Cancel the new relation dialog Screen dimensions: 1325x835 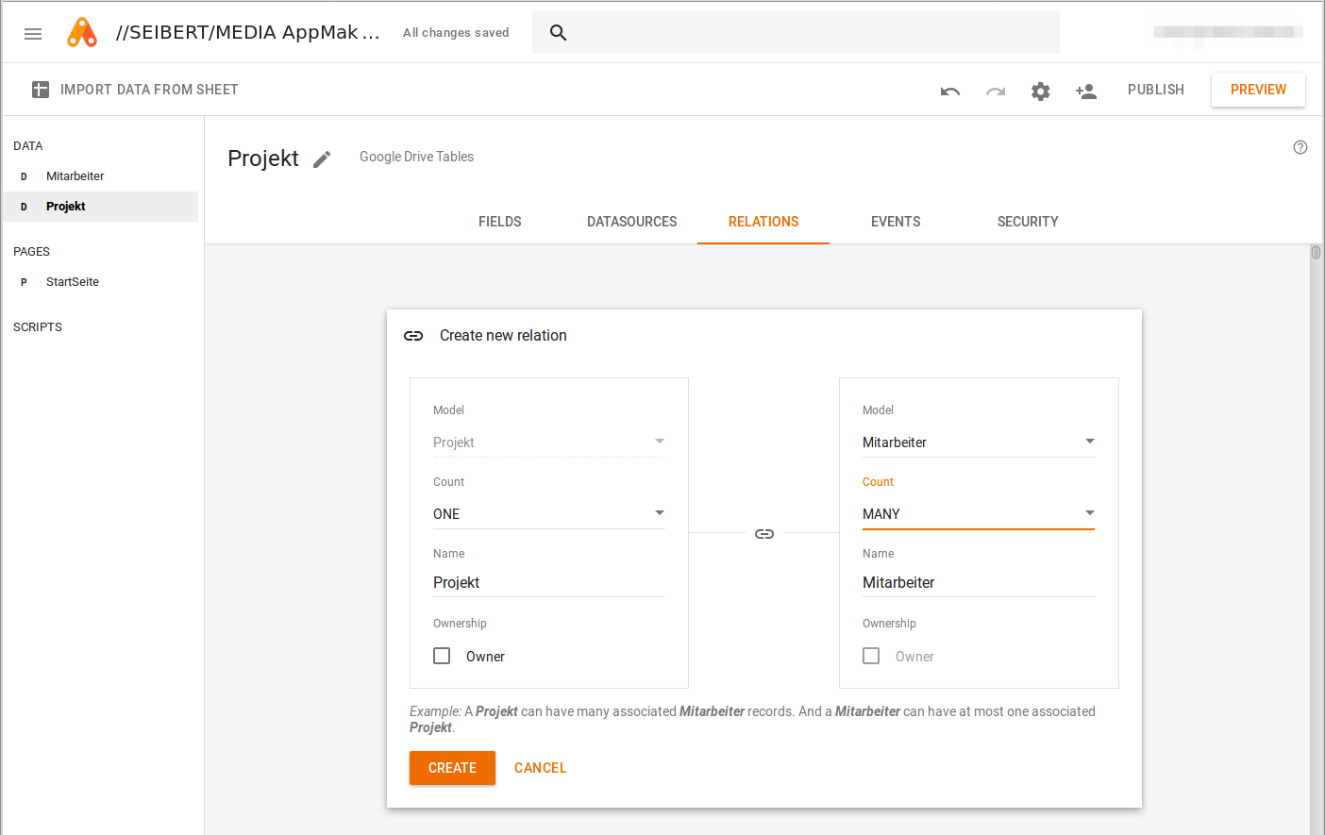coord(540,768)
